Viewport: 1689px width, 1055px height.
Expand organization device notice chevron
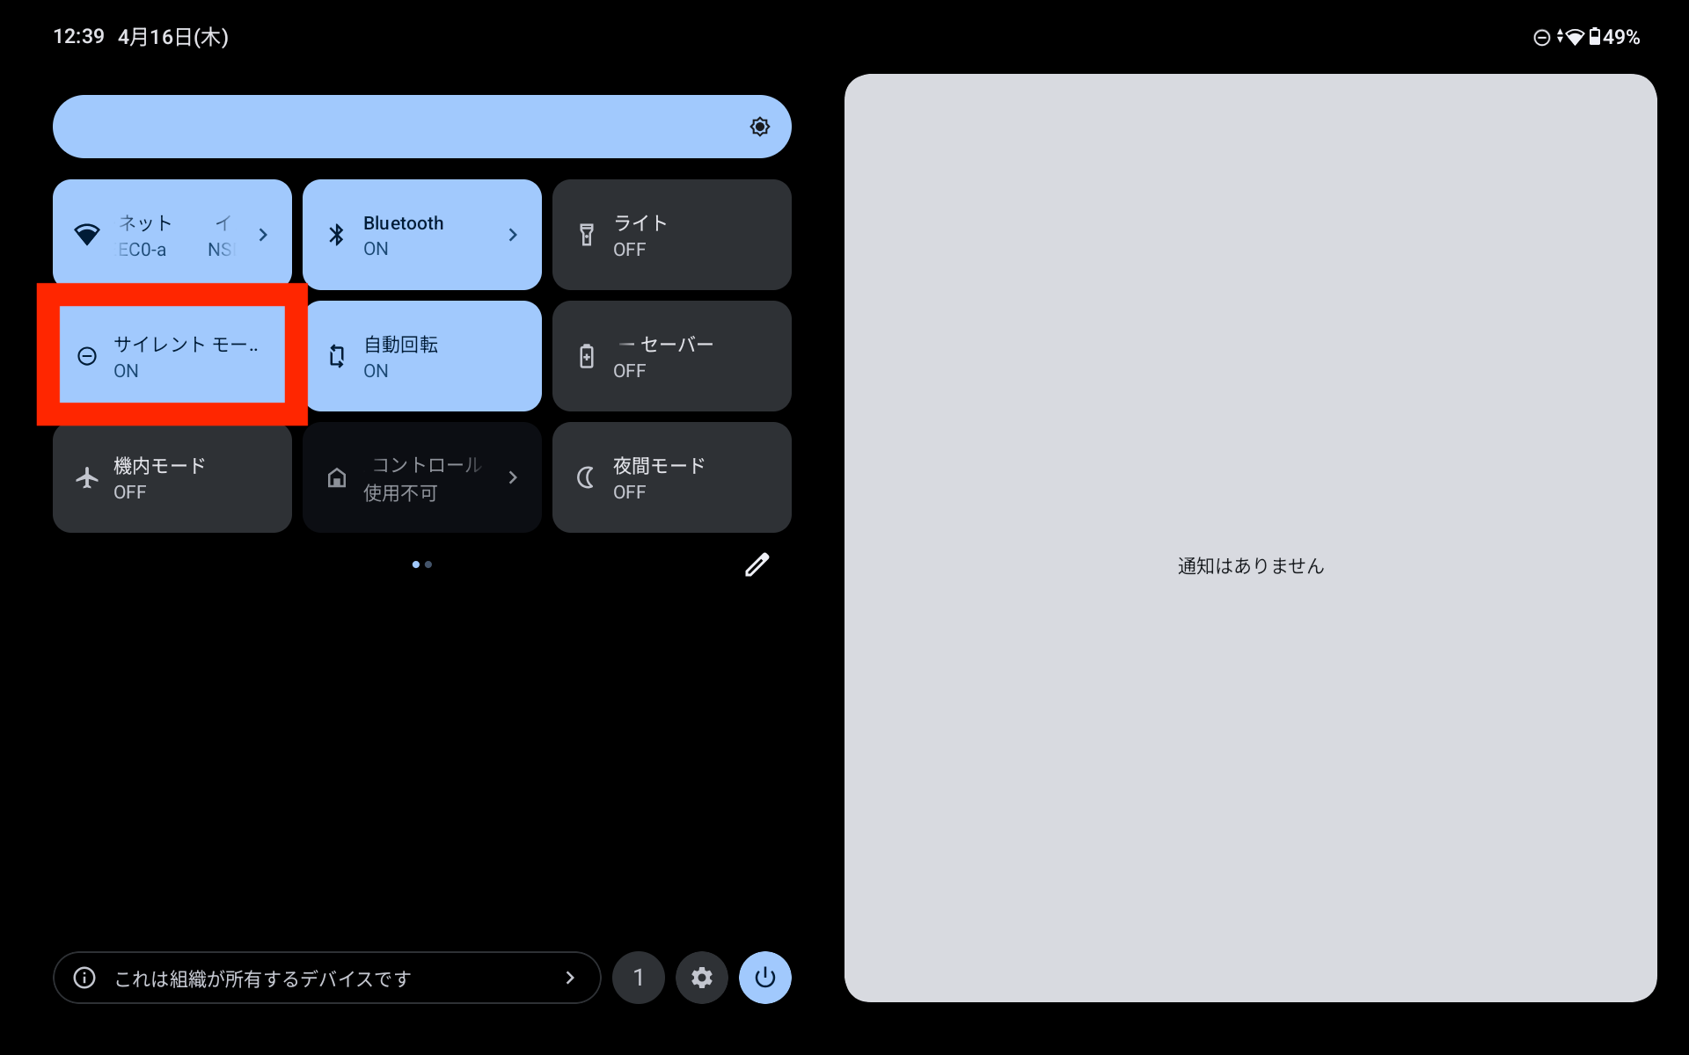570,978
